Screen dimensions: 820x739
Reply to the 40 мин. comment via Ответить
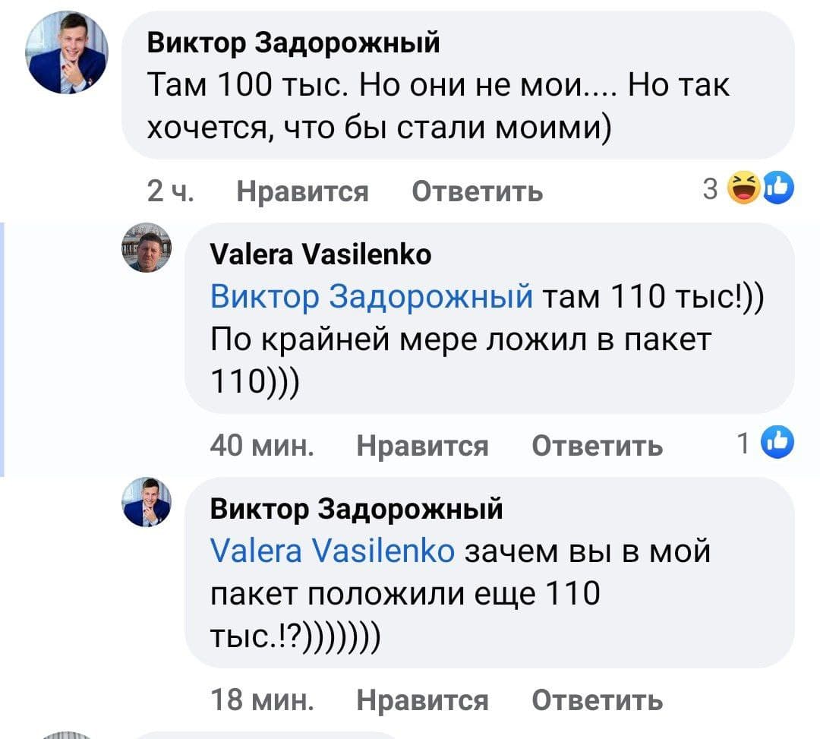coord(597,446)
